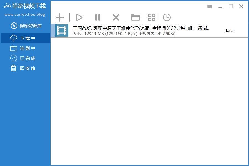The image size is (249, 166).
Task: Click the 猎影视频下载 app title
Action: [29, 6]
